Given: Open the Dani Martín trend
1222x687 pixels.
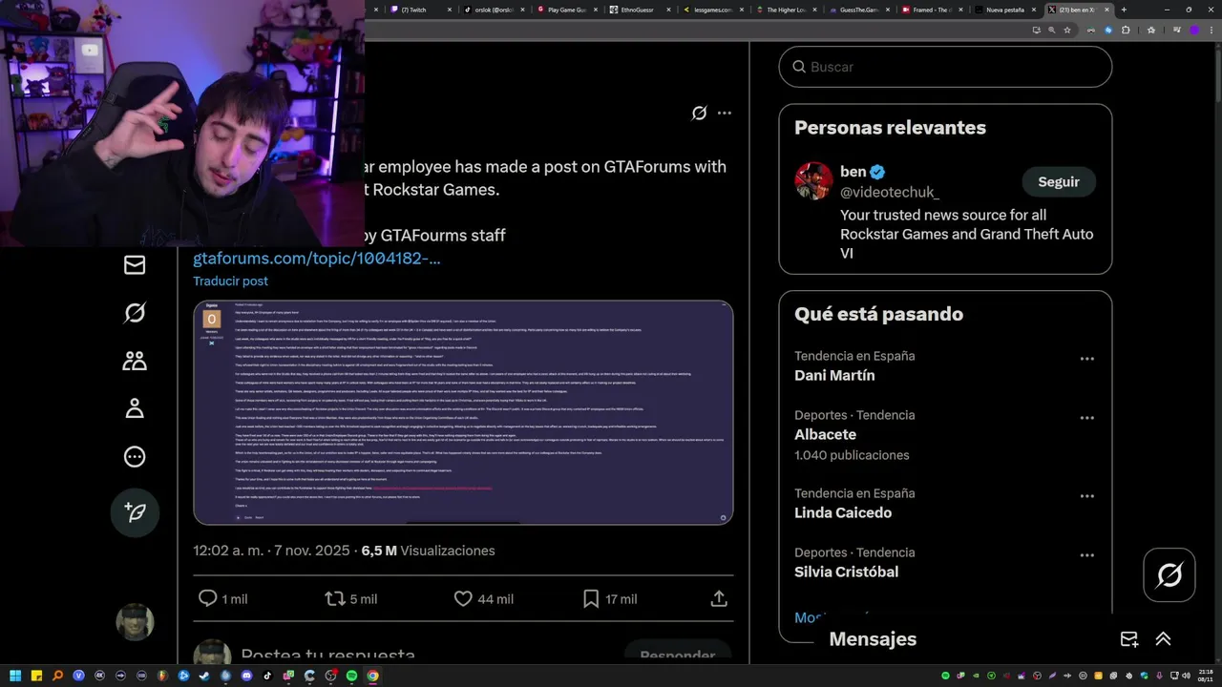Looking at the screenshot, I should click(x=834, y=376).
